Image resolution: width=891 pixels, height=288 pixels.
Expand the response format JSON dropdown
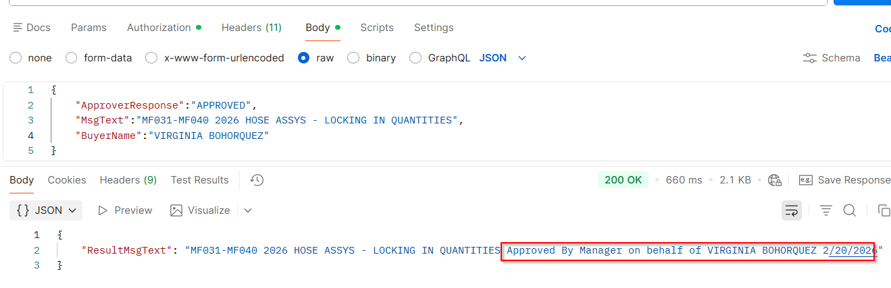[46, 210]
